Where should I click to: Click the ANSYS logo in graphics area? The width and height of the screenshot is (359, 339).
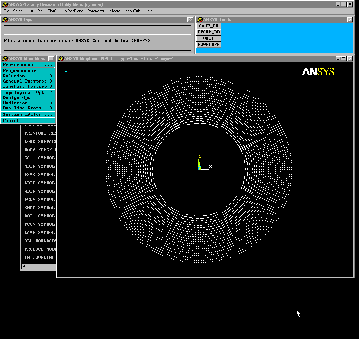[x=318, y=72]
